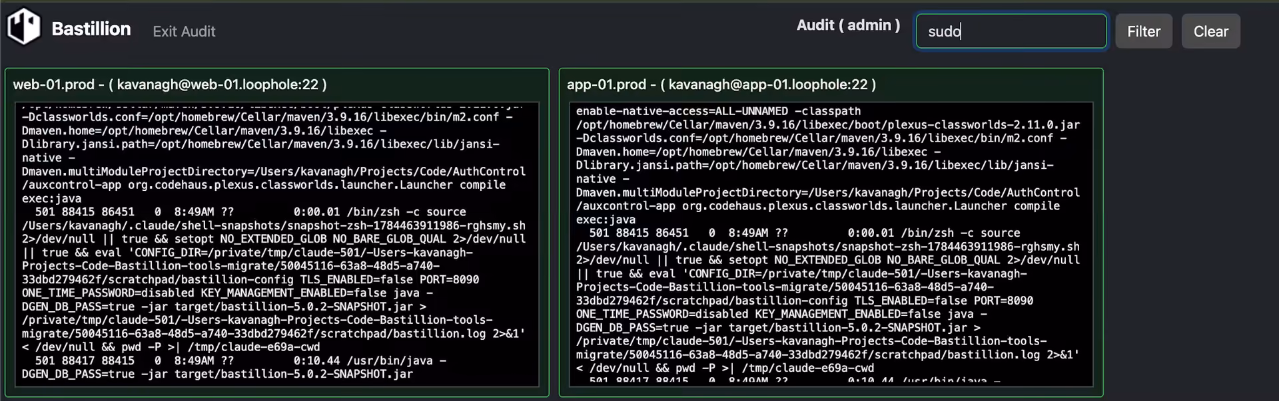Click 'exec:java' in the web-01.prod terminal
The image size is (1279, 401).
[51, 198]
